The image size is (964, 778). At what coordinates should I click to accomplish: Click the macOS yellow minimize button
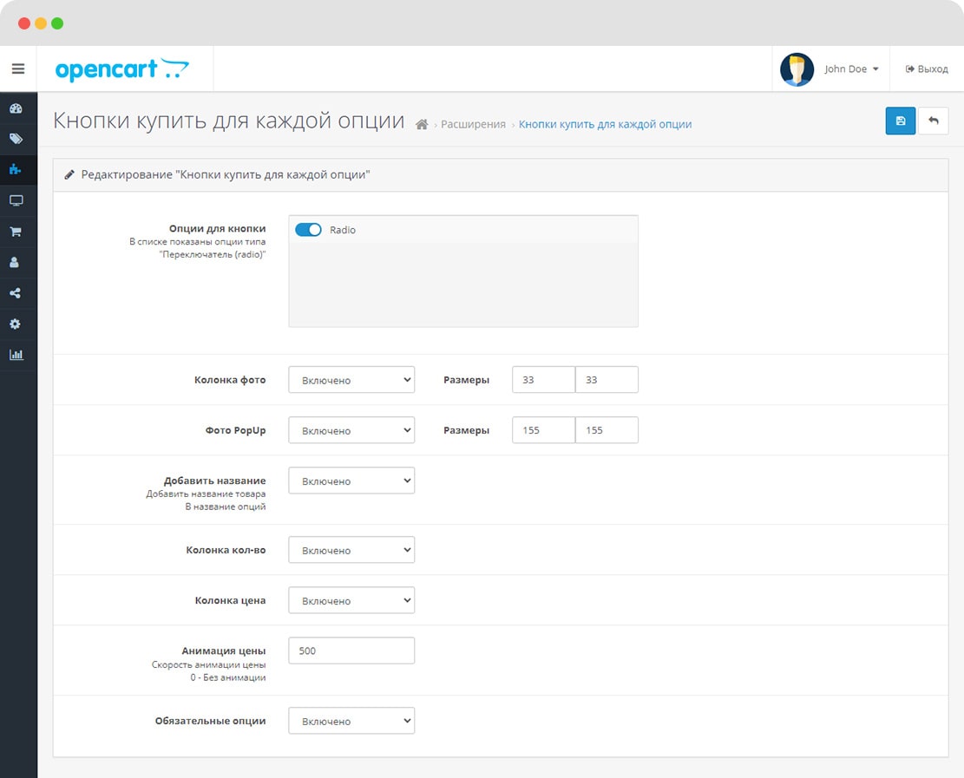click(x=41, y=23)
